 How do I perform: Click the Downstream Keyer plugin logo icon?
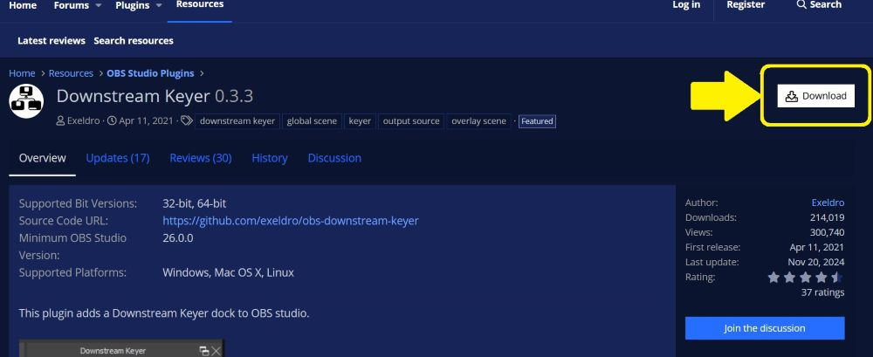coord(26,100)
